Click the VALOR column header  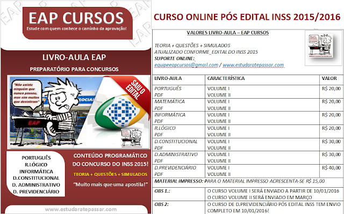329,78
